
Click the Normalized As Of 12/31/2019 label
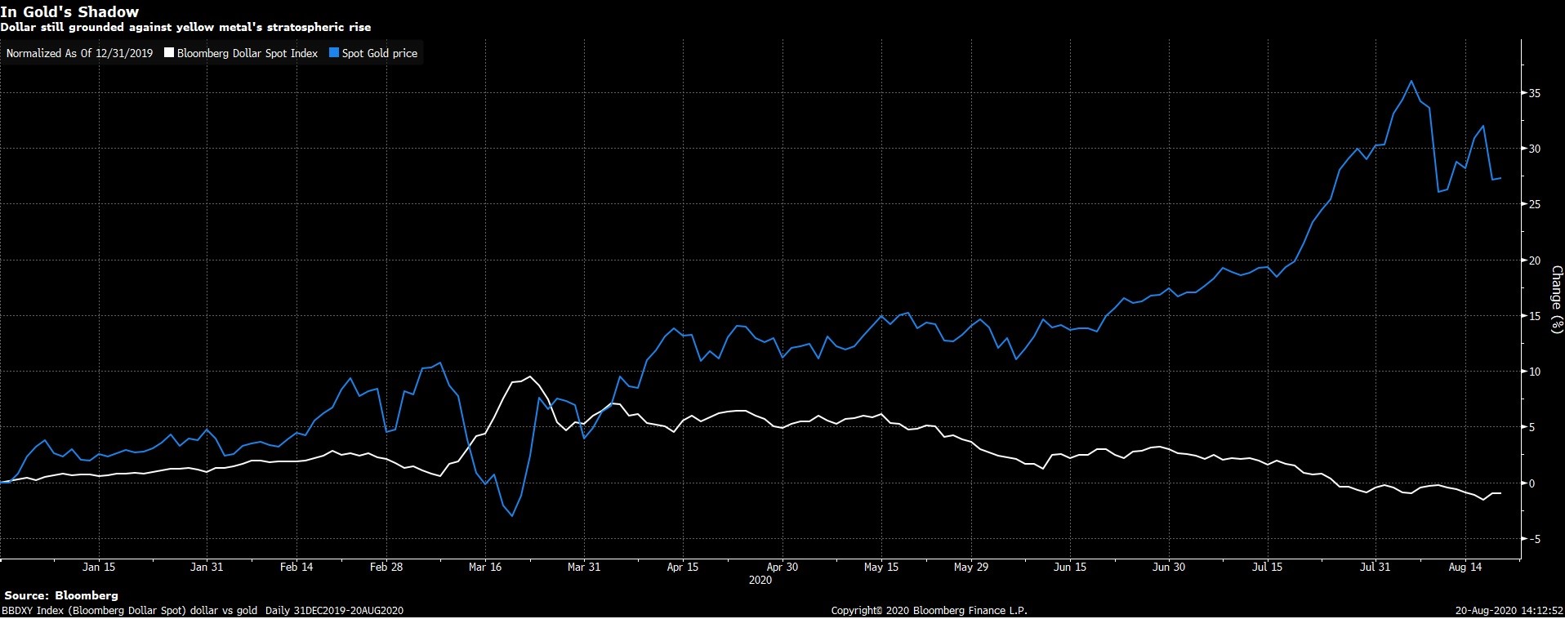pyautogui.click(x=79, y=53)
